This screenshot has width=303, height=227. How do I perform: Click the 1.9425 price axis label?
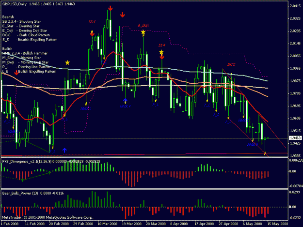[295, 143]
